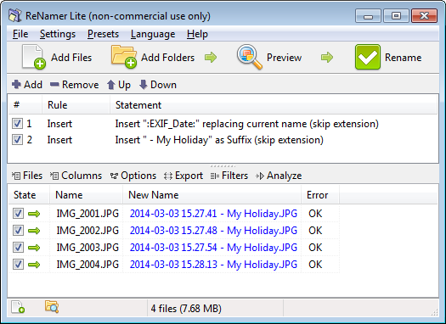Click new name ending 15.27.41 - My Holiday.JPG
Image resolution: width=446 pixels, height=324 pixels.
(x=213, y=214)
